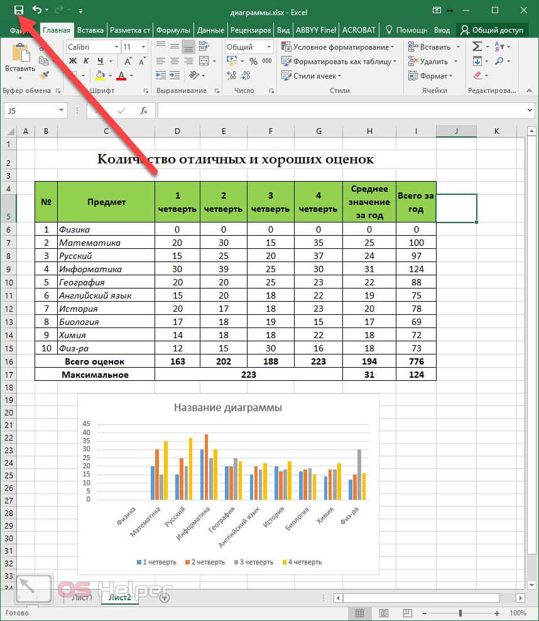This screenshot has height=621, width=539.
Task: Open the Calibri font name dropdown
Action: point(116,47)
